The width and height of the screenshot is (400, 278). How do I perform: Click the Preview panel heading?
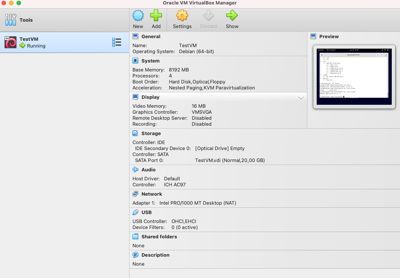(329, 36)
